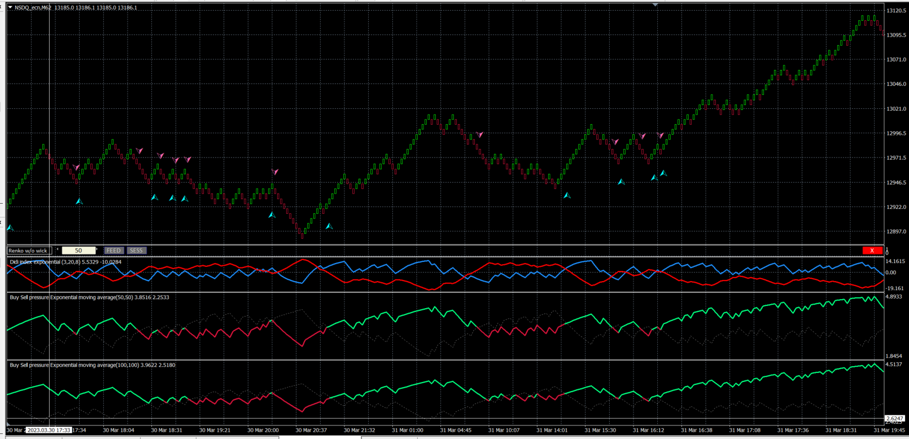The height and width of the screenshot is (439, 909).
Task: Click the -19.161 value on the Didi index scale
Action: pos(895,288)
